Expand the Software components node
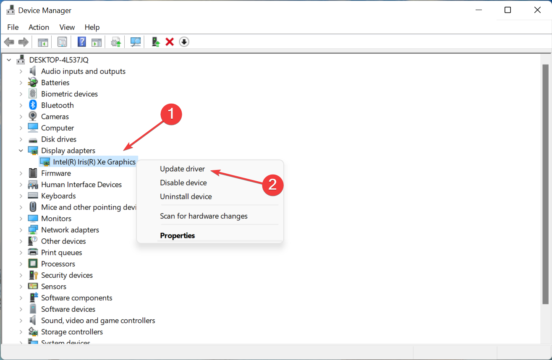This screenshot has width=552, height=360. point(21,298)
